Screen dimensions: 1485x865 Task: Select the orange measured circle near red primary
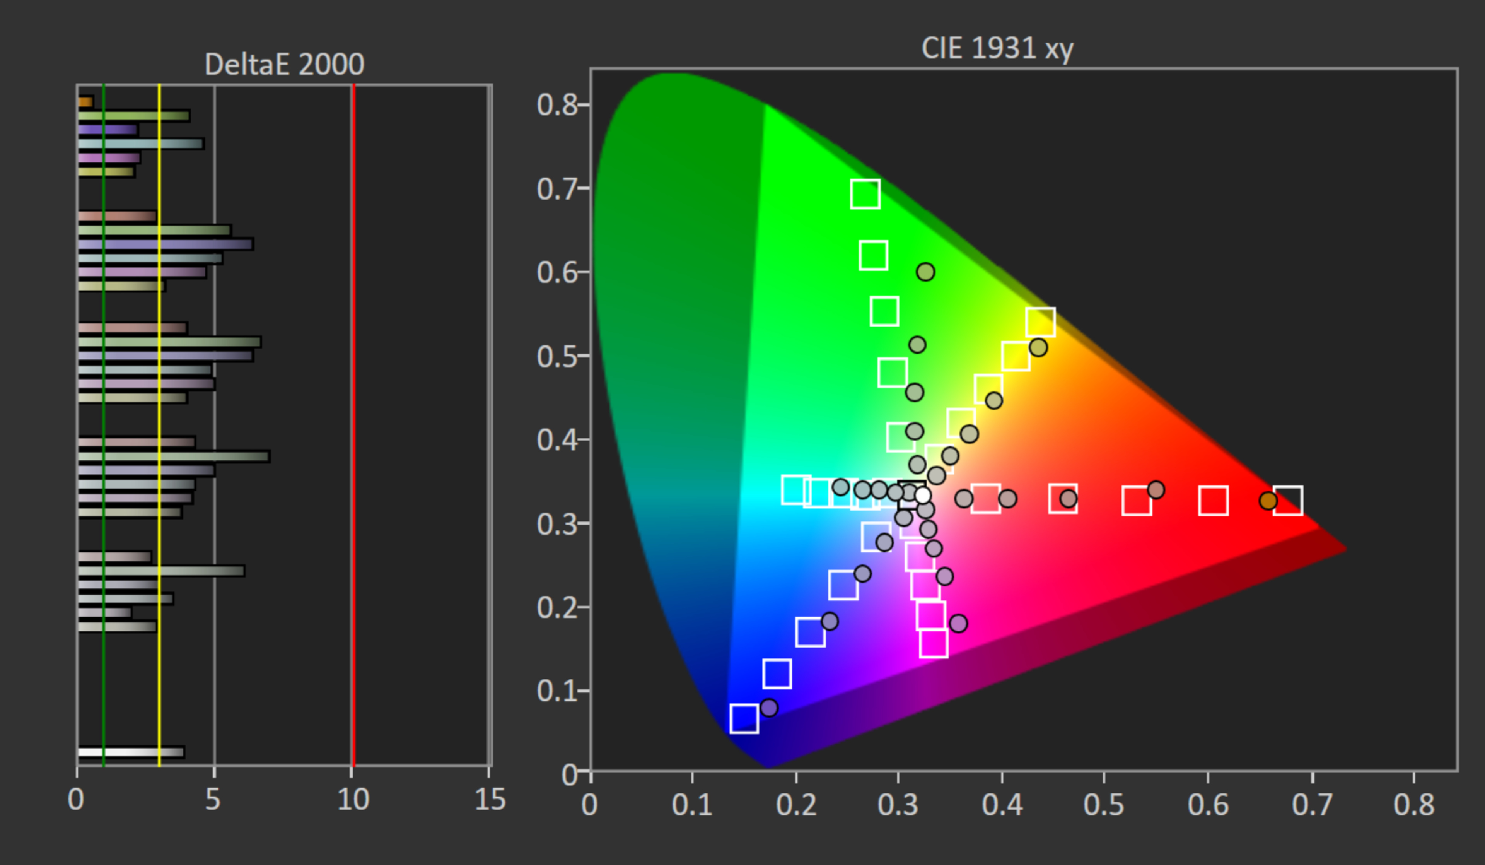[1268, 501]
